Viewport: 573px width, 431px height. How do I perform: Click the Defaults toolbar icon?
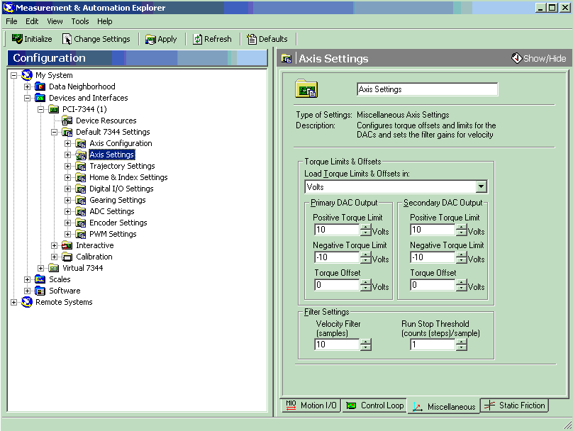pos(252,39)
